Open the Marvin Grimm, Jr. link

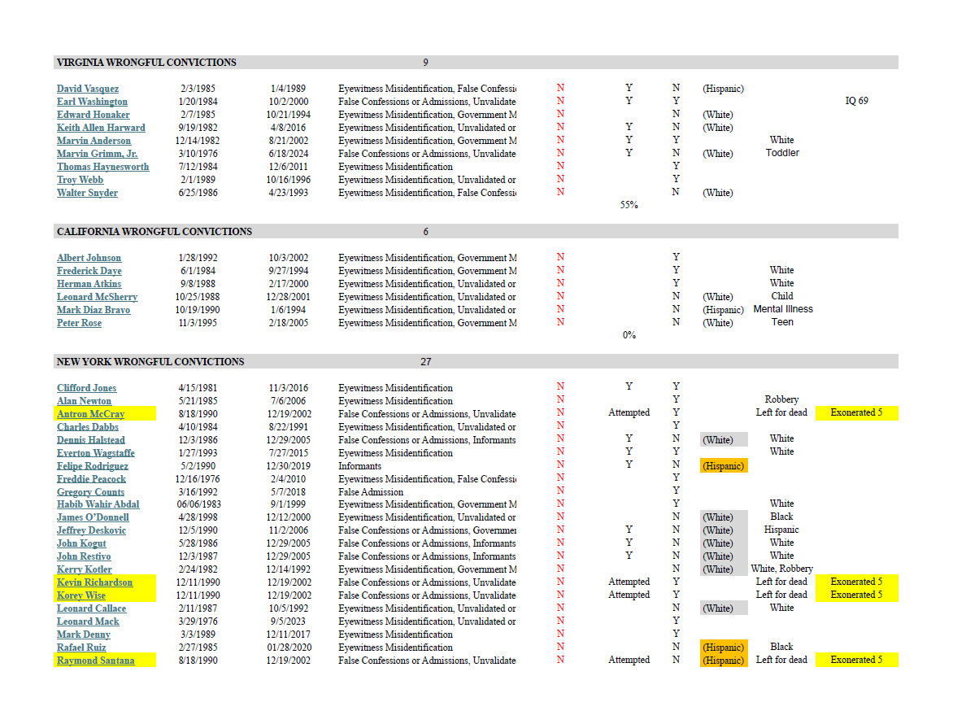pyautogui.click(x=98, y=154)
